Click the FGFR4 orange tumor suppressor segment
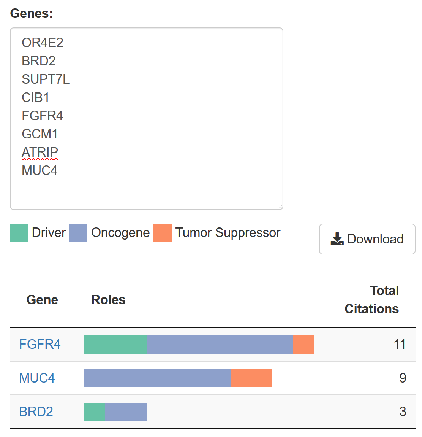Viewport: 422px width, 437px height. coord(303,345)
